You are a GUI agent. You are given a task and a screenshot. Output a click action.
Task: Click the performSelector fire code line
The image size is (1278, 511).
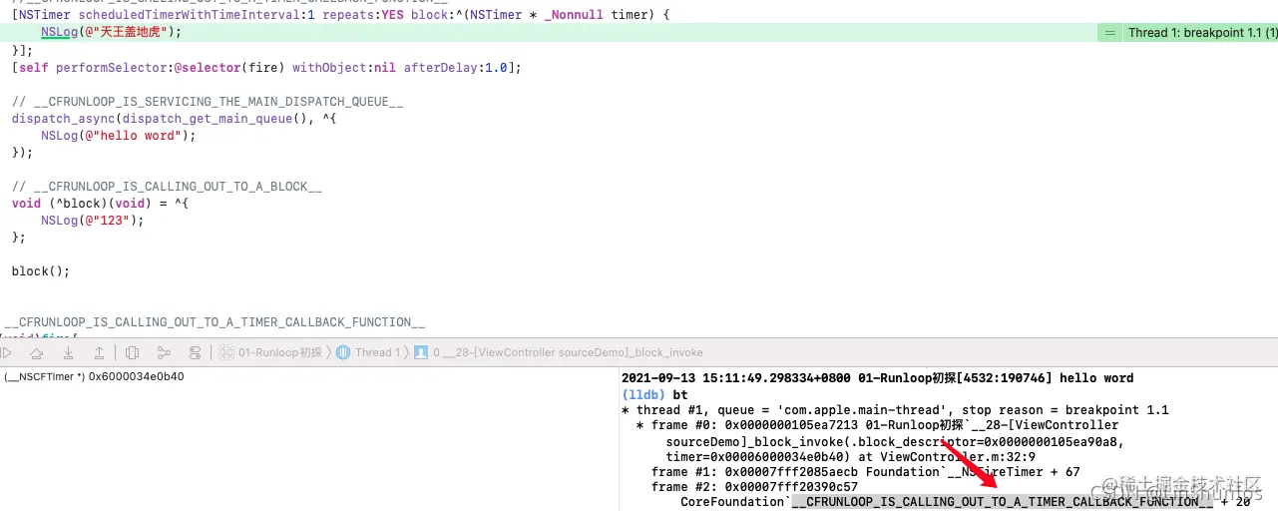(x=266, y=68)
